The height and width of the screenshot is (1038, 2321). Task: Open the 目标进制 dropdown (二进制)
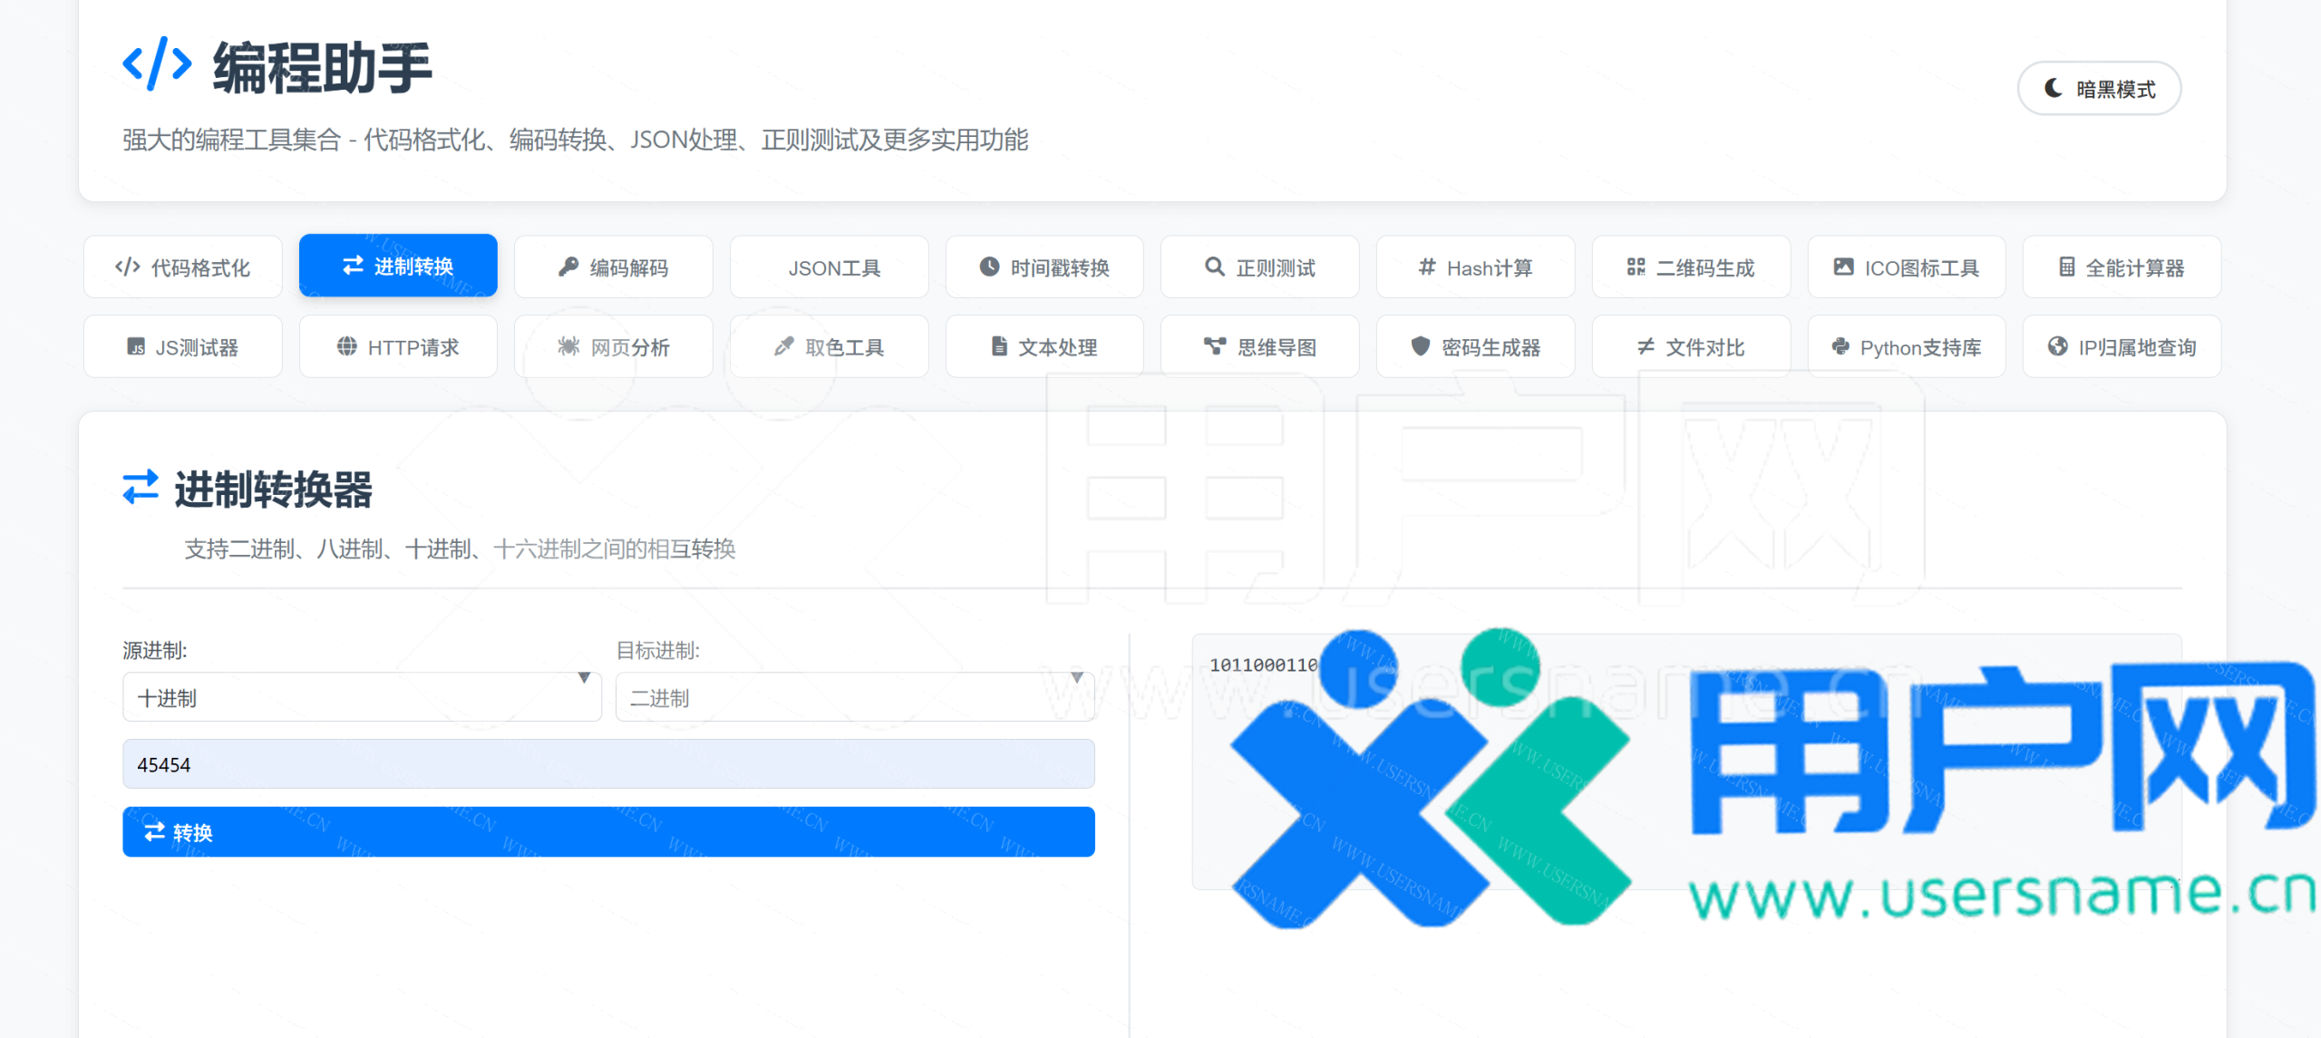pyautogui.click(x=854, y=697)
